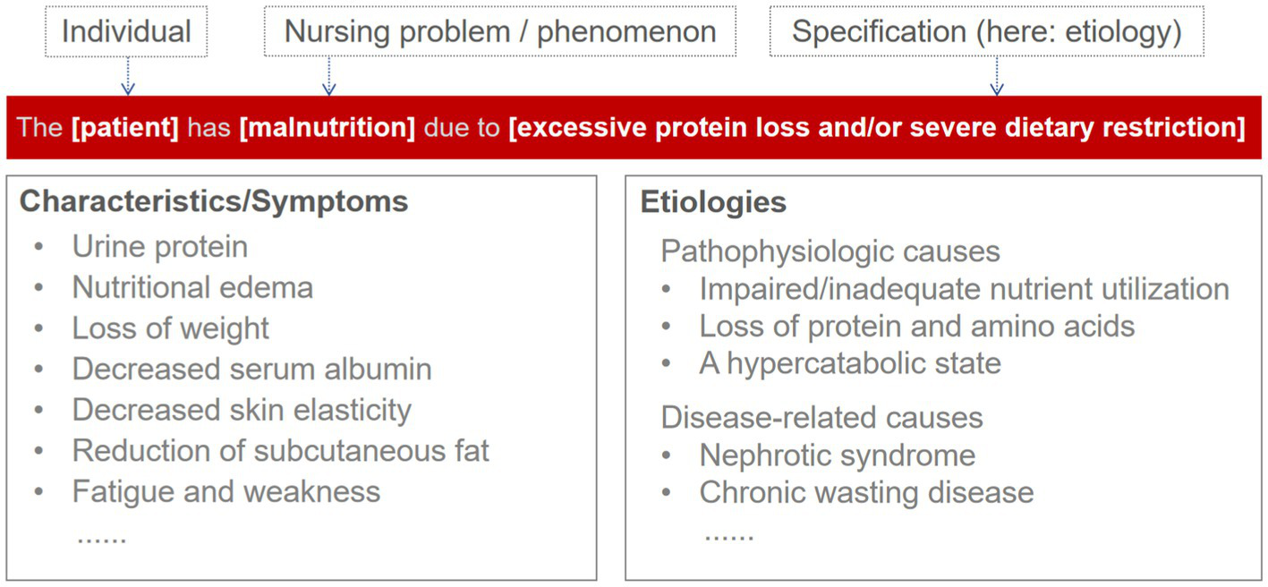This screenshot has height=587, width=1268.
Task: Click the Pathophysiologic causes subheading
Action: [x=830, y=251]
